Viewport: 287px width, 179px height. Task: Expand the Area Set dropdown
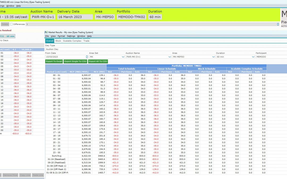pos(123,57)
